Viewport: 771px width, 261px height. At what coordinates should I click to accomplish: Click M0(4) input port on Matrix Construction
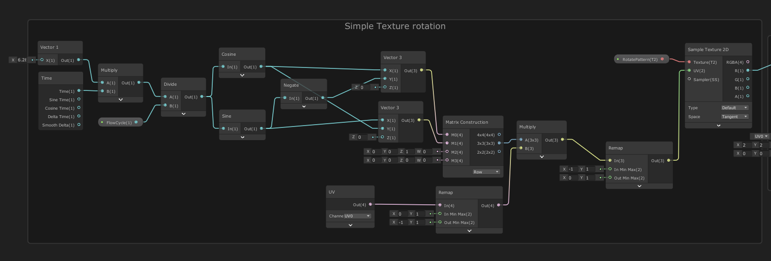447,134
